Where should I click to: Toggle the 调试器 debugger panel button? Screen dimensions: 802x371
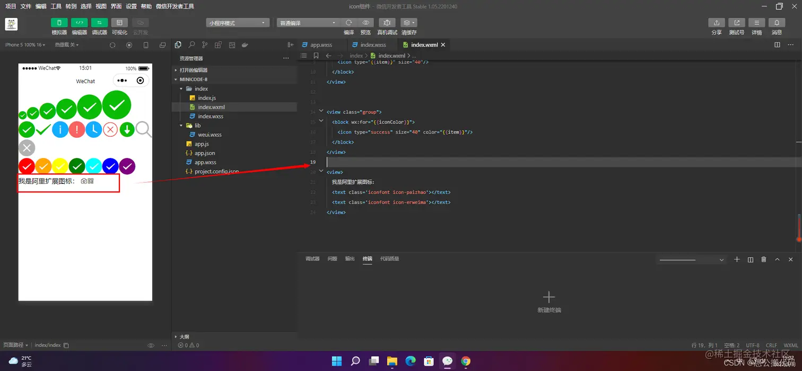(x=99, y=23)
